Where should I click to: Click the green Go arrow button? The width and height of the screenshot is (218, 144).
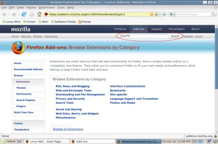(x=164, y=14)
